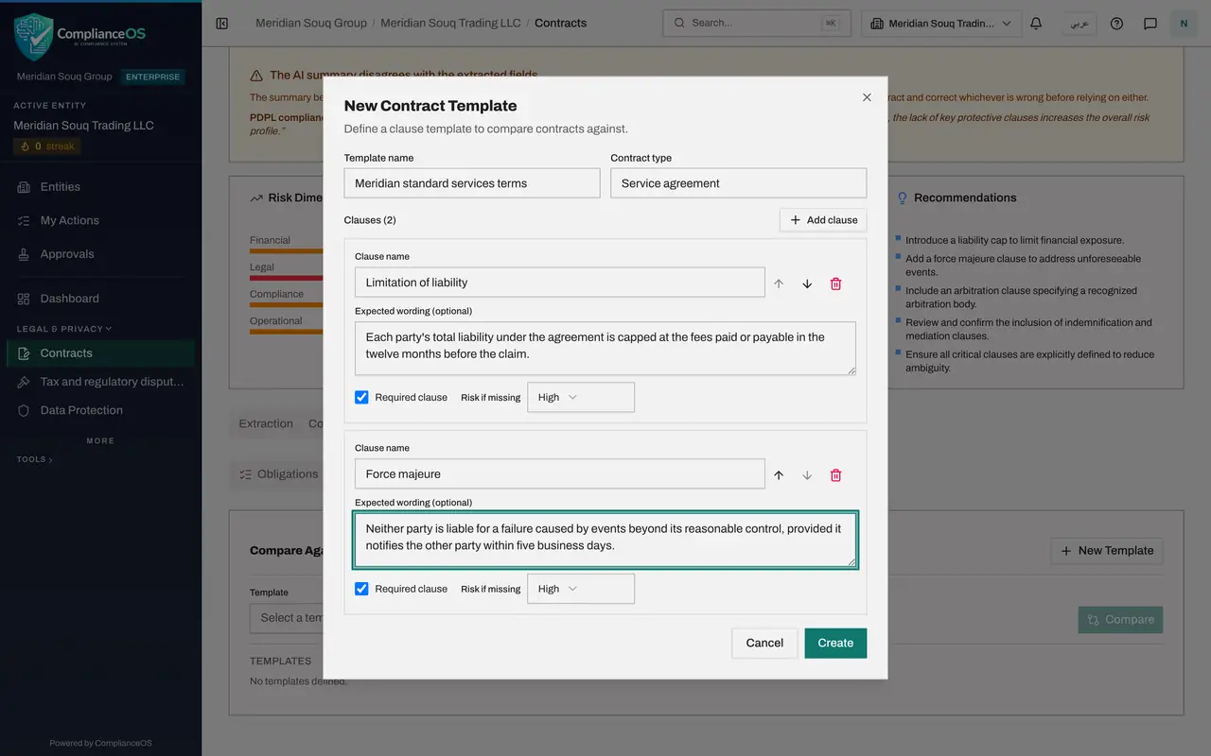Click Add clause button
The height and width of the screenshot is (756, 1211).
pos(823,220)
